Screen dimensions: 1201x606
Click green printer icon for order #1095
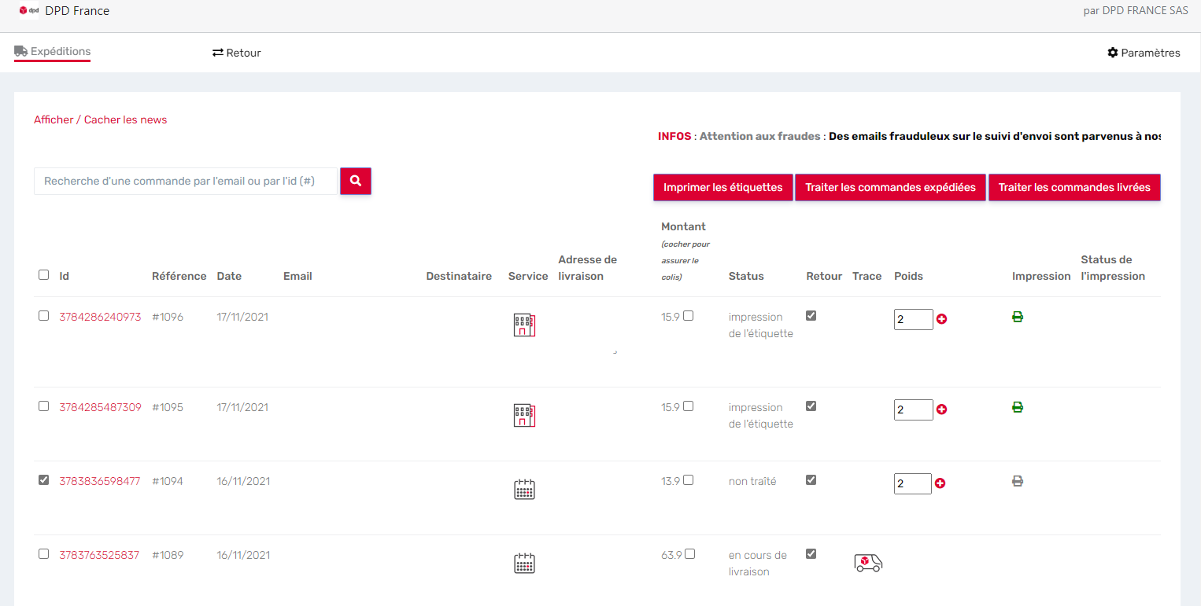[1018, 407]
